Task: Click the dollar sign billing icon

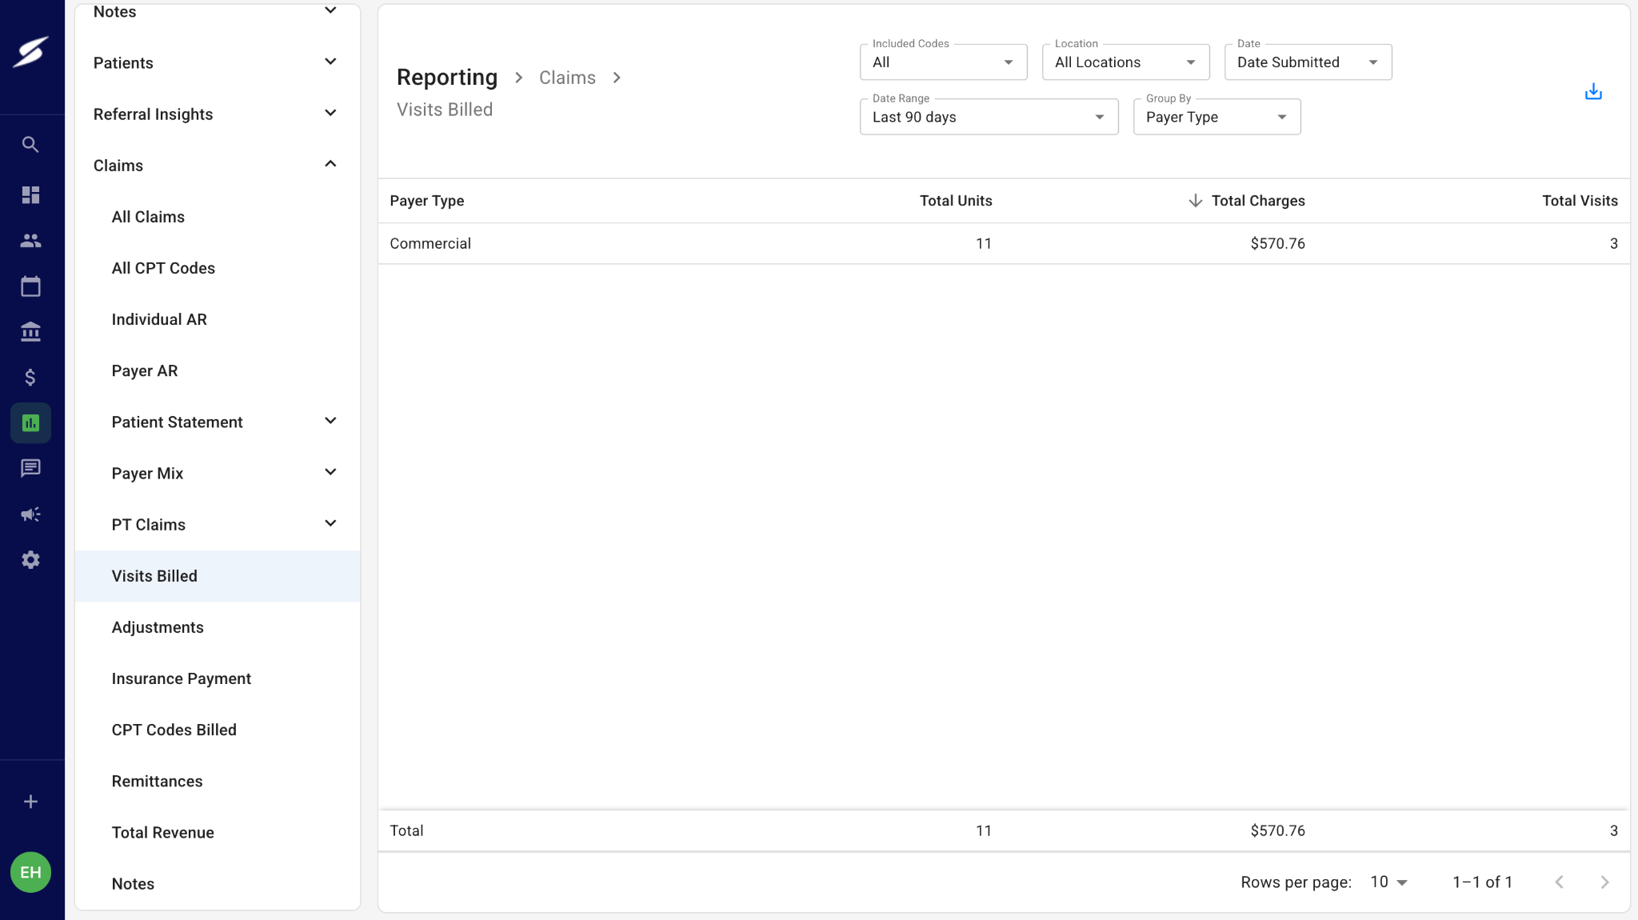Action: tap(30, 378)
